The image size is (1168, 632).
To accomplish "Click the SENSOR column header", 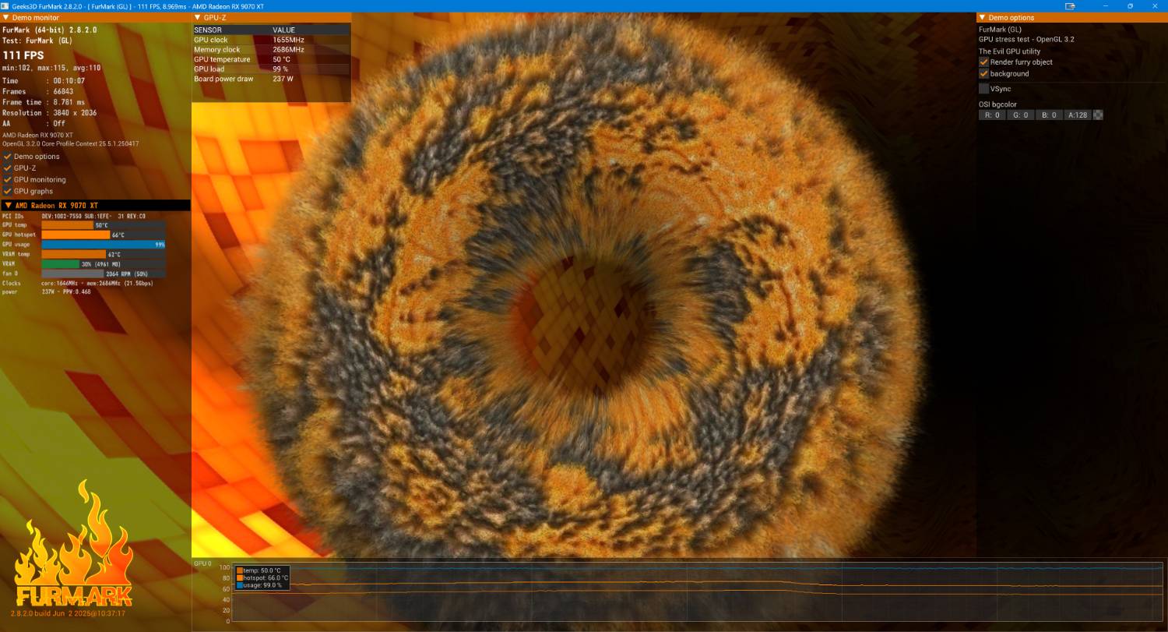I will coord(209,30).
